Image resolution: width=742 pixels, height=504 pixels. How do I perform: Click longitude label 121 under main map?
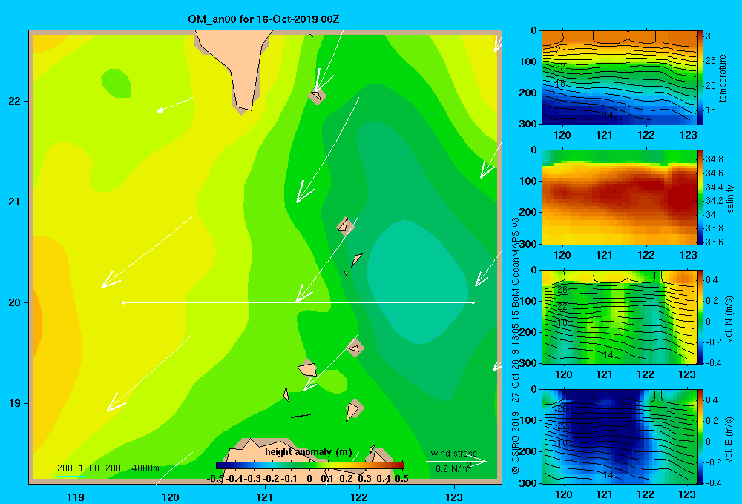point(265,497)
